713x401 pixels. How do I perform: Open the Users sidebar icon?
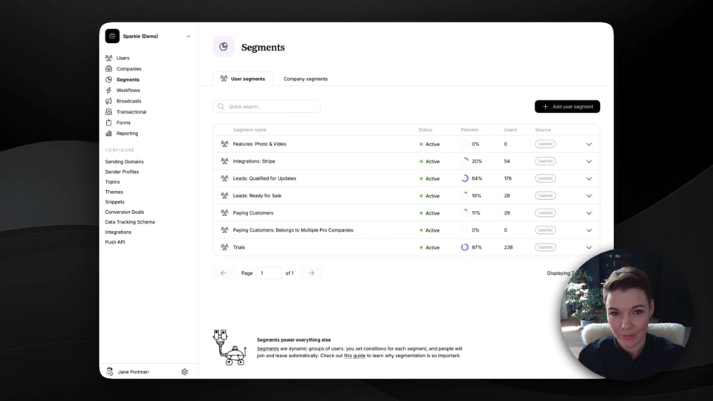[x=108, y=58]
